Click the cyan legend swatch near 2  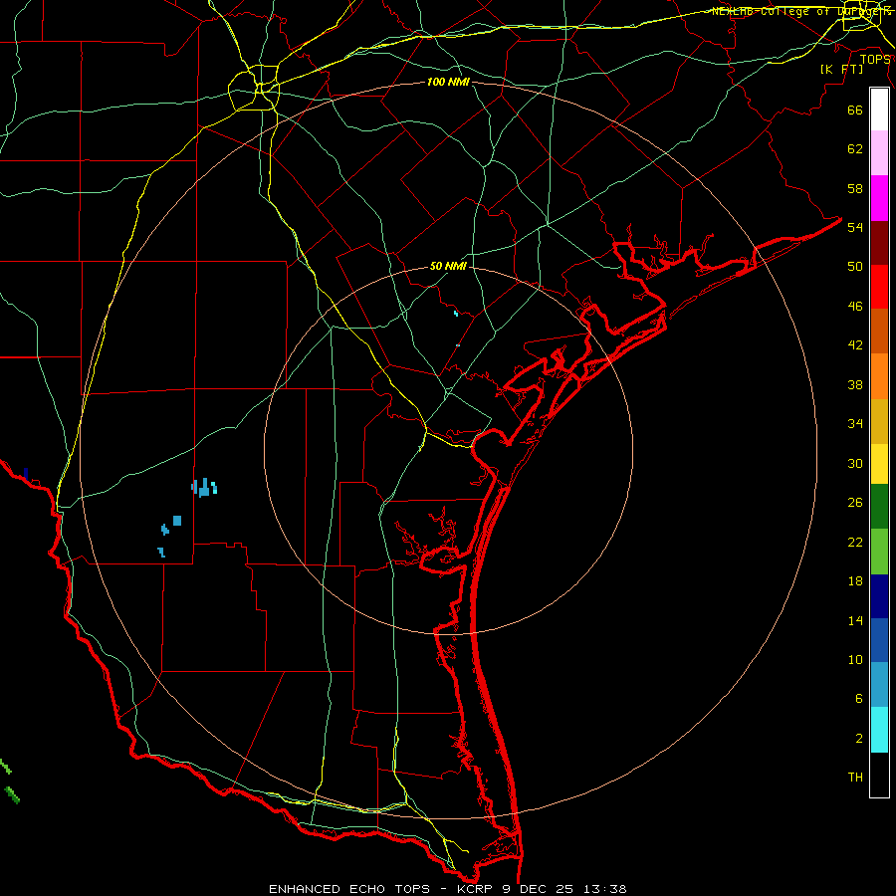click(879, 730)
